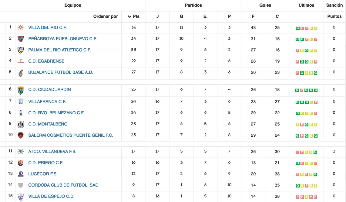346x202 pixels.
Task: Sort by the P losses column header
Action: pyautogui.click(x=229, y=16)
